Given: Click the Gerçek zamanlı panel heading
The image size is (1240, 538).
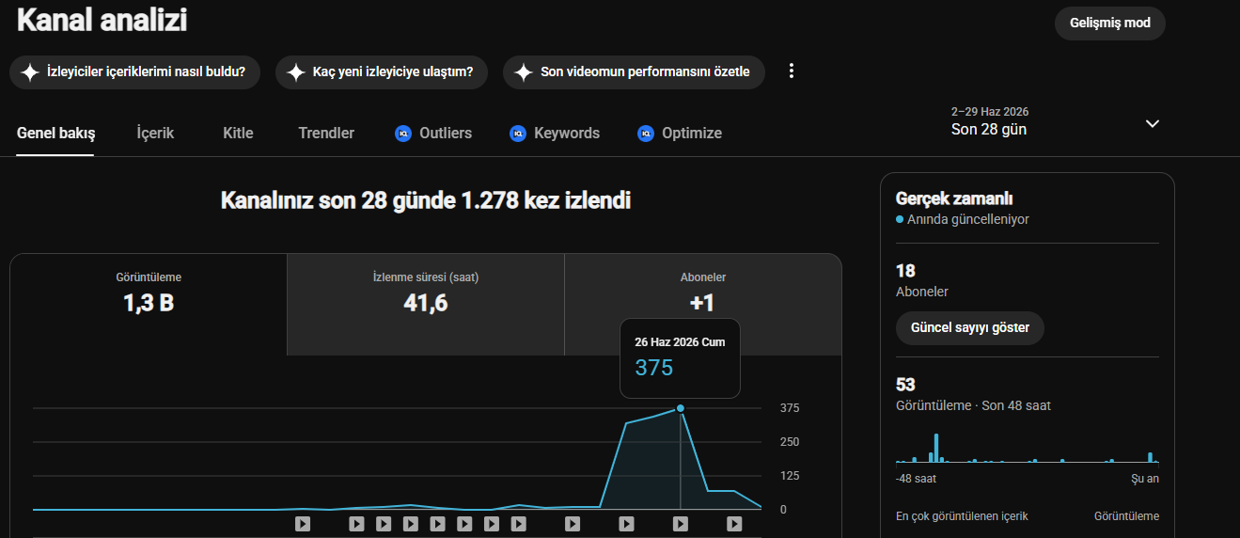Looking at the screenshot, I should [954, 198].
